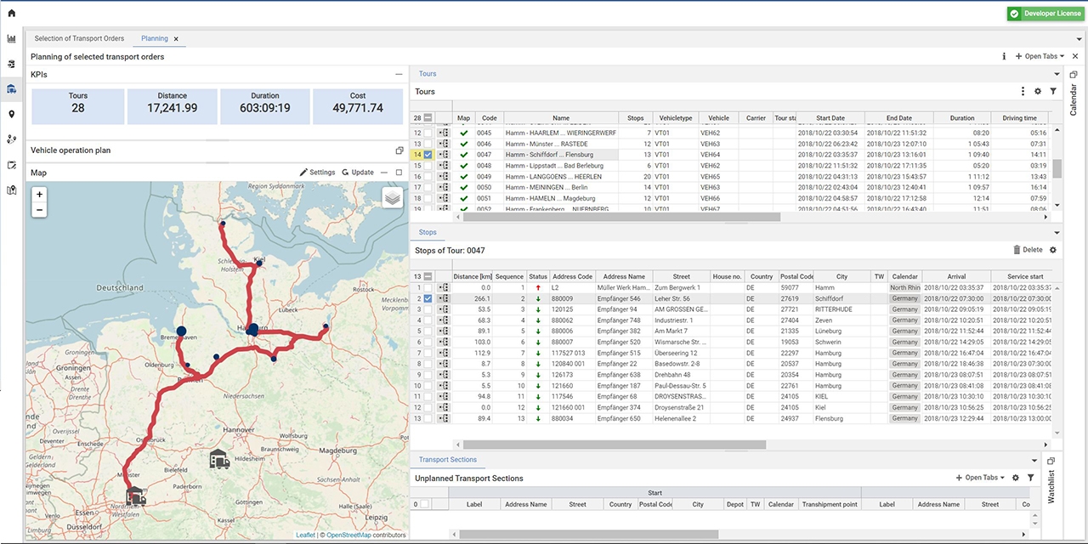Open the Tours three-dot more menu
1088x544 pixels.
click(x=1023, y=92)
